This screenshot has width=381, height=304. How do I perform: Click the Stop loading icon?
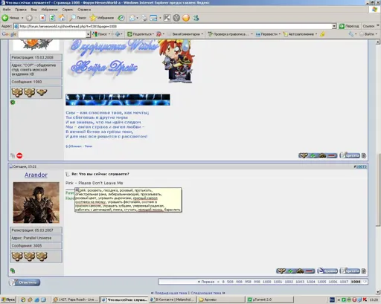[x=42, y=18]
